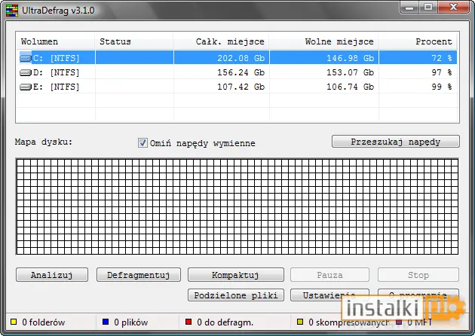Select the 'C: [NTFS]' volume label
Screen dimensions: 475x336
pyautogui.click(x=57, y=58)
